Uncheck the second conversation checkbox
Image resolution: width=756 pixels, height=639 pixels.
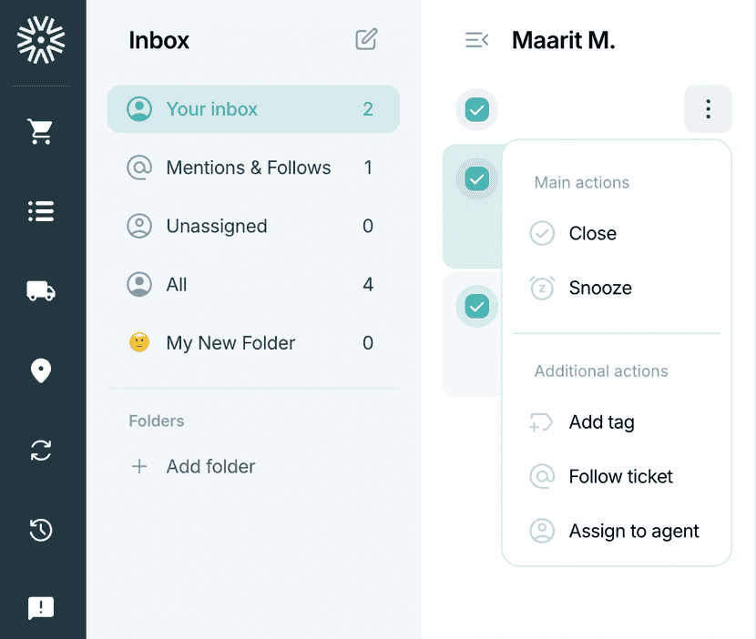point(477,306)
